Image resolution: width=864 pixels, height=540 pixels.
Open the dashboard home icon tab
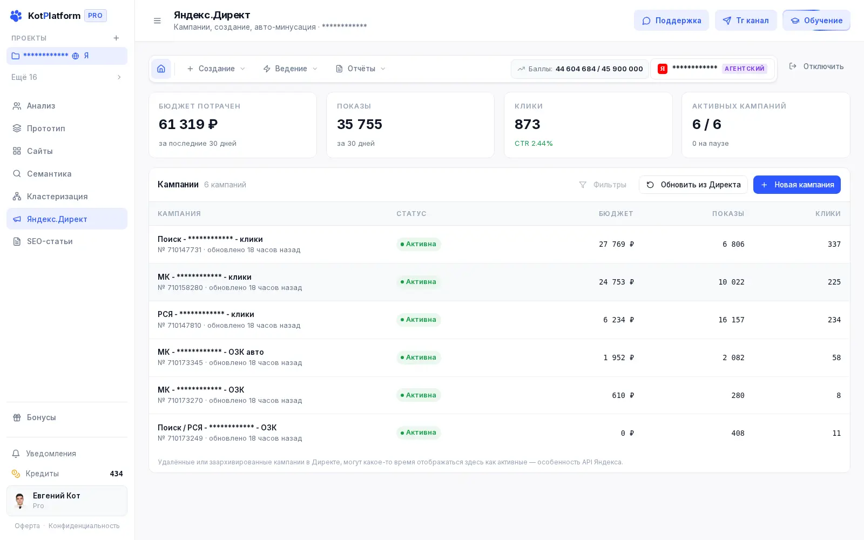click(161, 69)
